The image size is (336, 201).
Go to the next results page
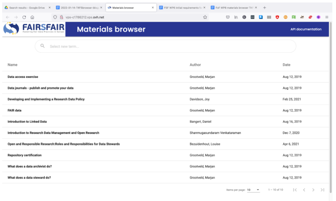[313, 190]
